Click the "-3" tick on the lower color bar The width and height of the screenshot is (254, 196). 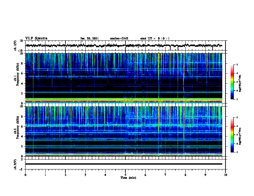237,118
